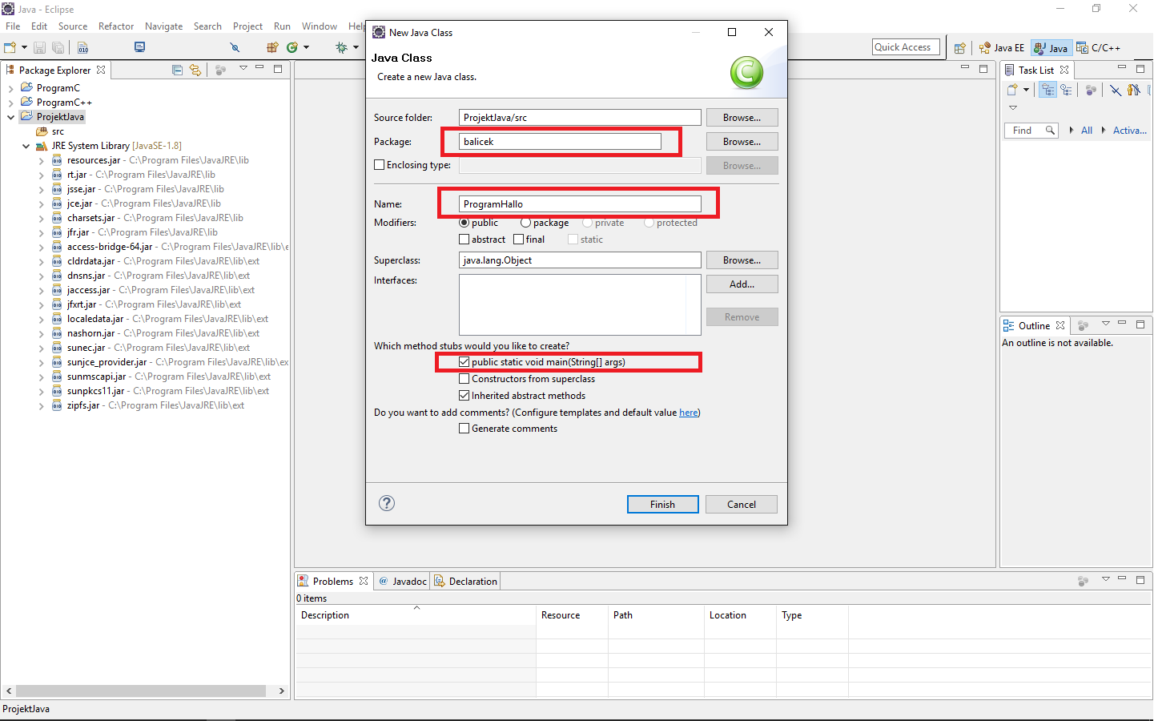Click into the Name input field

580,204
